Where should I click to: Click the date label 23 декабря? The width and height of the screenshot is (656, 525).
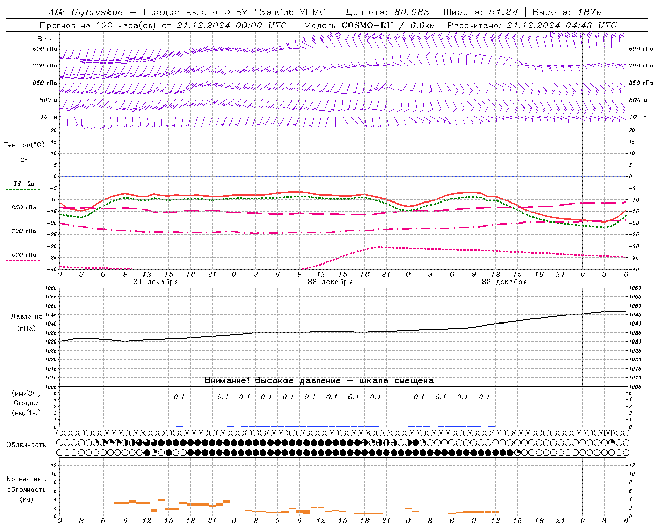click(504, 282)
